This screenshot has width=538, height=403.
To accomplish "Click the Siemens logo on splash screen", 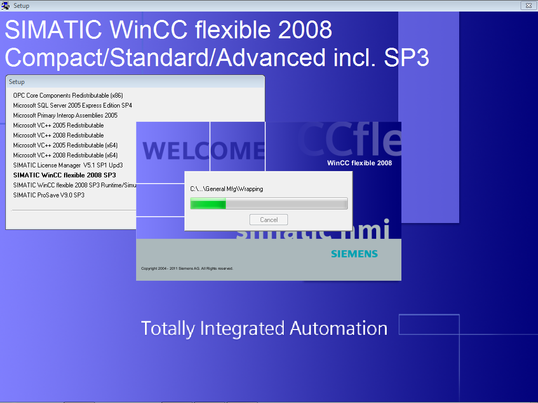I will coord(354,253).
